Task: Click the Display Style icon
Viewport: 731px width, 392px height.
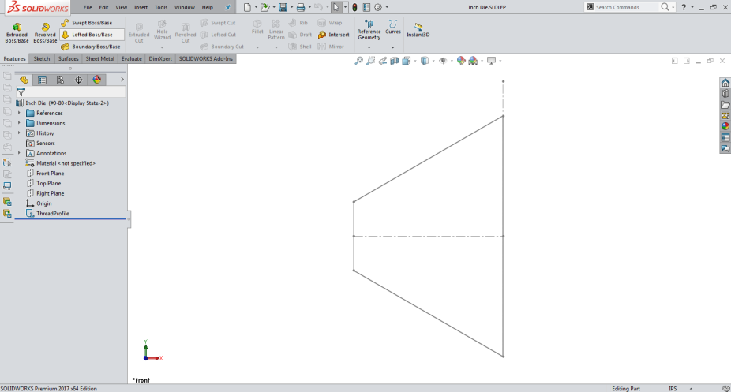Action: 425,61
